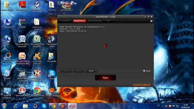Launch Microsoft Office Word 2007 shortcut
The image size is (194, 109).
click(22, 41)
